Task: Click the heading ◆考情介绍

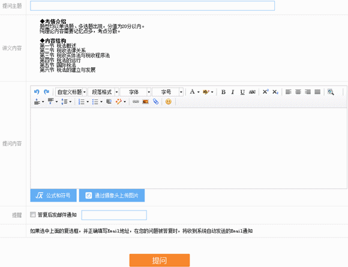Action: click(53, 22)
